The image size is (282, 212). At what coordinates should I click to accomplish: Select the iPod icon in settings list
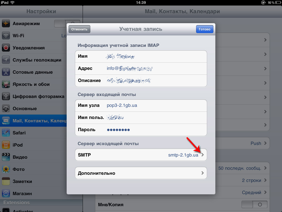click(x=6, y=145)
